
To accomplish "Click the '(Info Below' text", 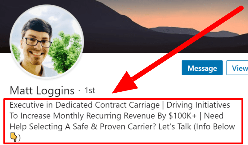I will [214, 127].
